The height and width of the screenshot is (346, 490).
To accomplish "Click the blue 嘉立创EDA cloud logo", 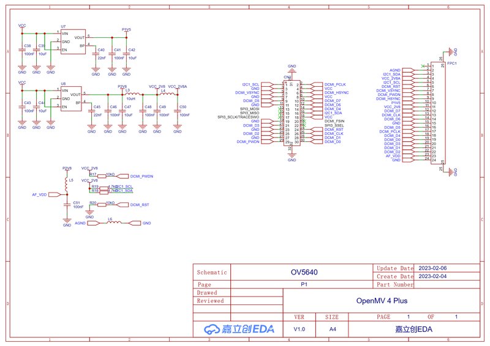I will coord(239,329).
